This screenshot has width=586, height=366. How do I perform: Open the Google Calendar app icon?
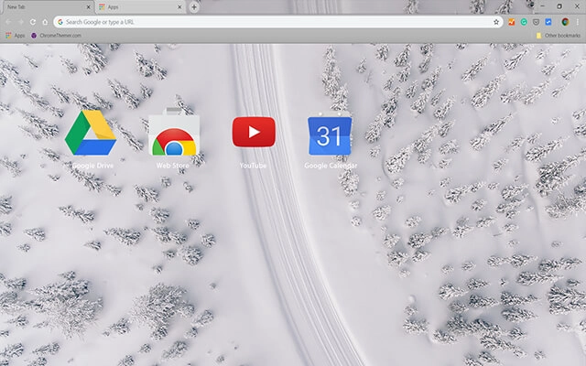(330, 135)
